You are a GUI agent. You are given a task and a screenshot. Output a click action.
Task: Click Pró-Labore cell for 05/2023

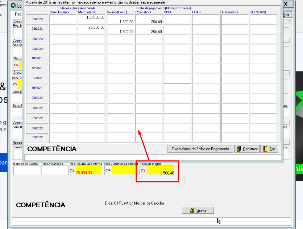click(149, 19)
